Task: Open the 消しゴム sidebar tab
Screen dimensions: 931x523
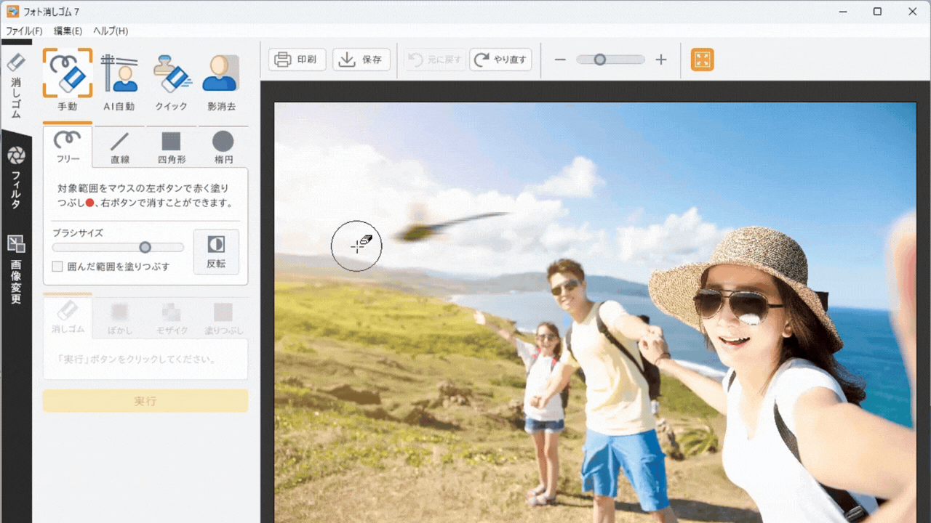Action: pos(16,87)
